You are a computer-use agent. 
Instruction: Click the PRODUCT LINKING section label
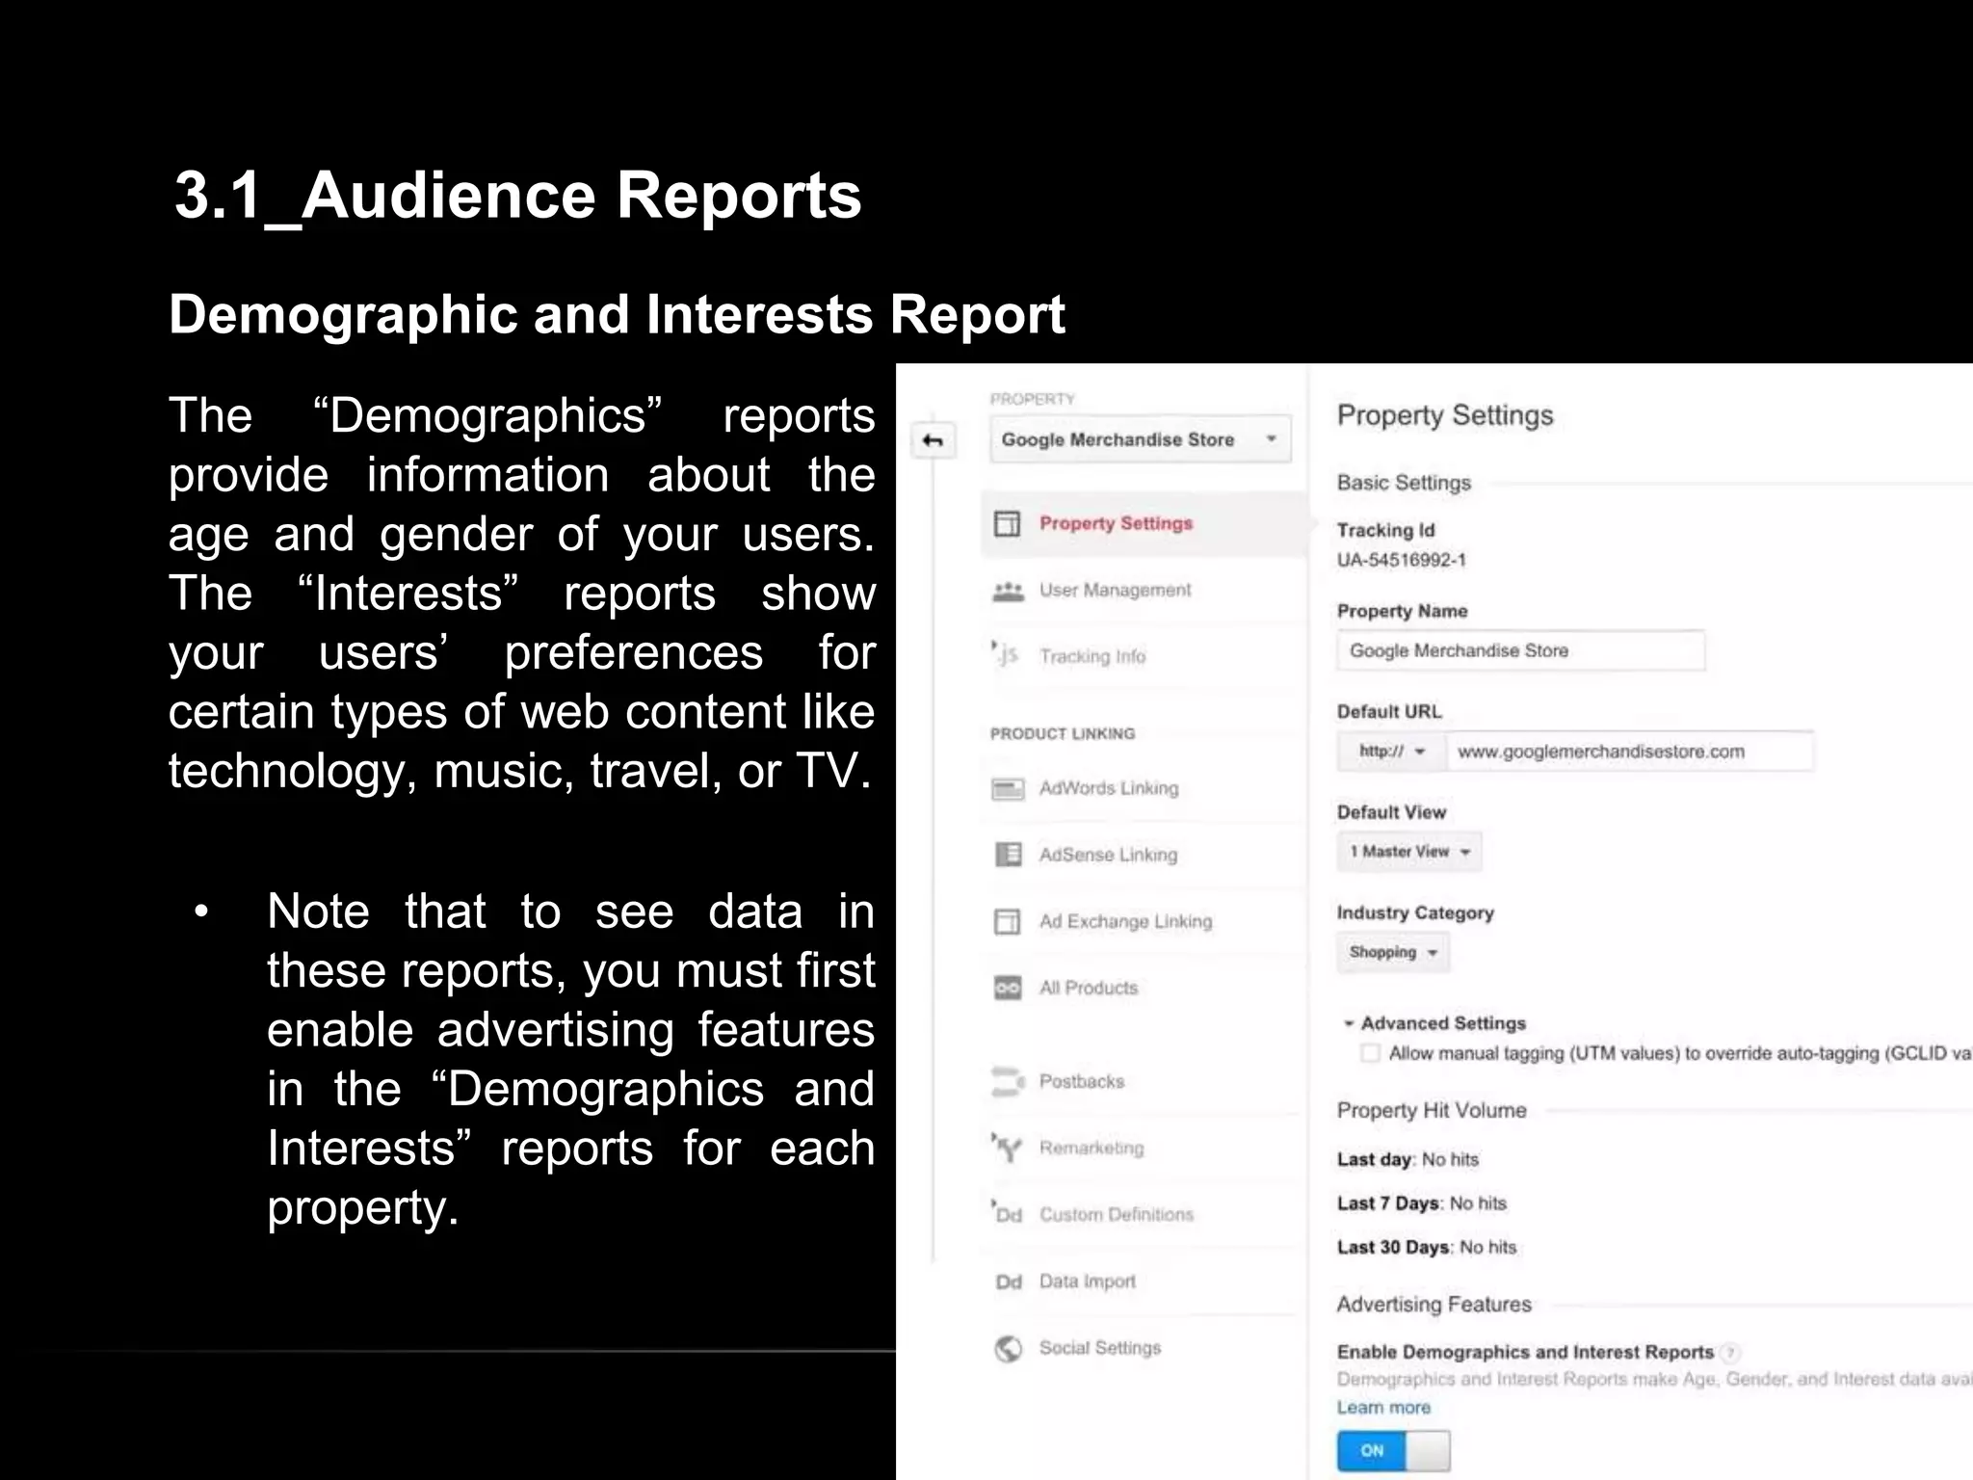[x=1063, y=734]
